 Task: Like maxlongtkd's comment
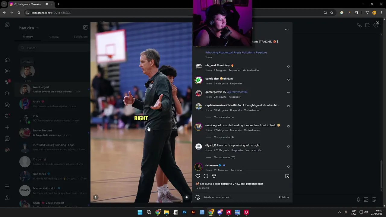click(288, 127)
